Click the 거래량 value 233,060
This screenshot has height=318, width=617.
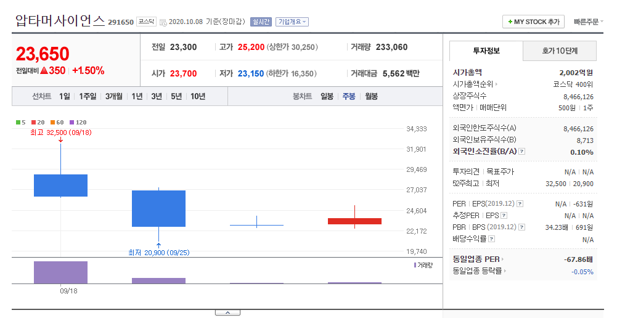pos(391,47)
